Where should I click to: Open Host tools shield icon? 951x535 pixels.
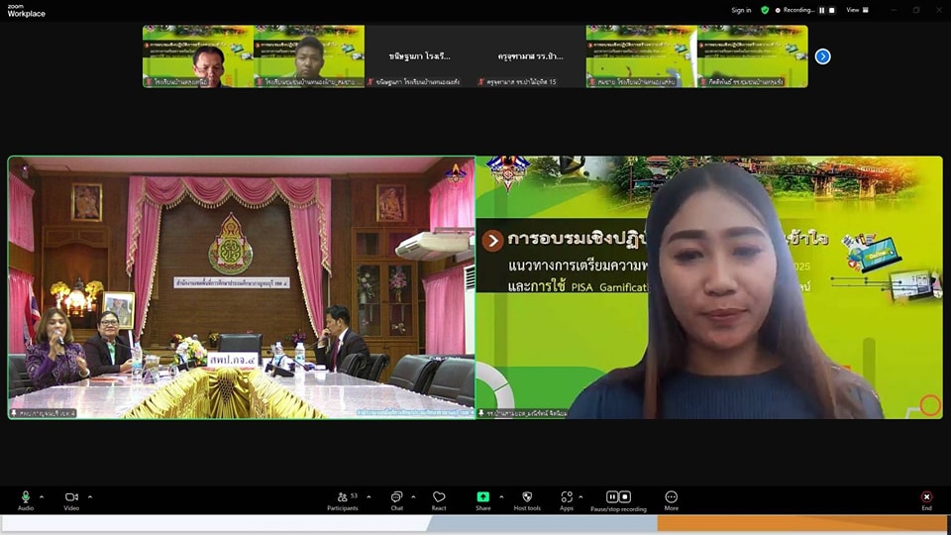point(527,496)
